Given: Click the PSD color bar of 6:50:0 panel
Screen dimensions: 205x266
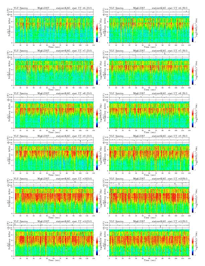Looking at the screenshot, I should [x=193, y=33].
